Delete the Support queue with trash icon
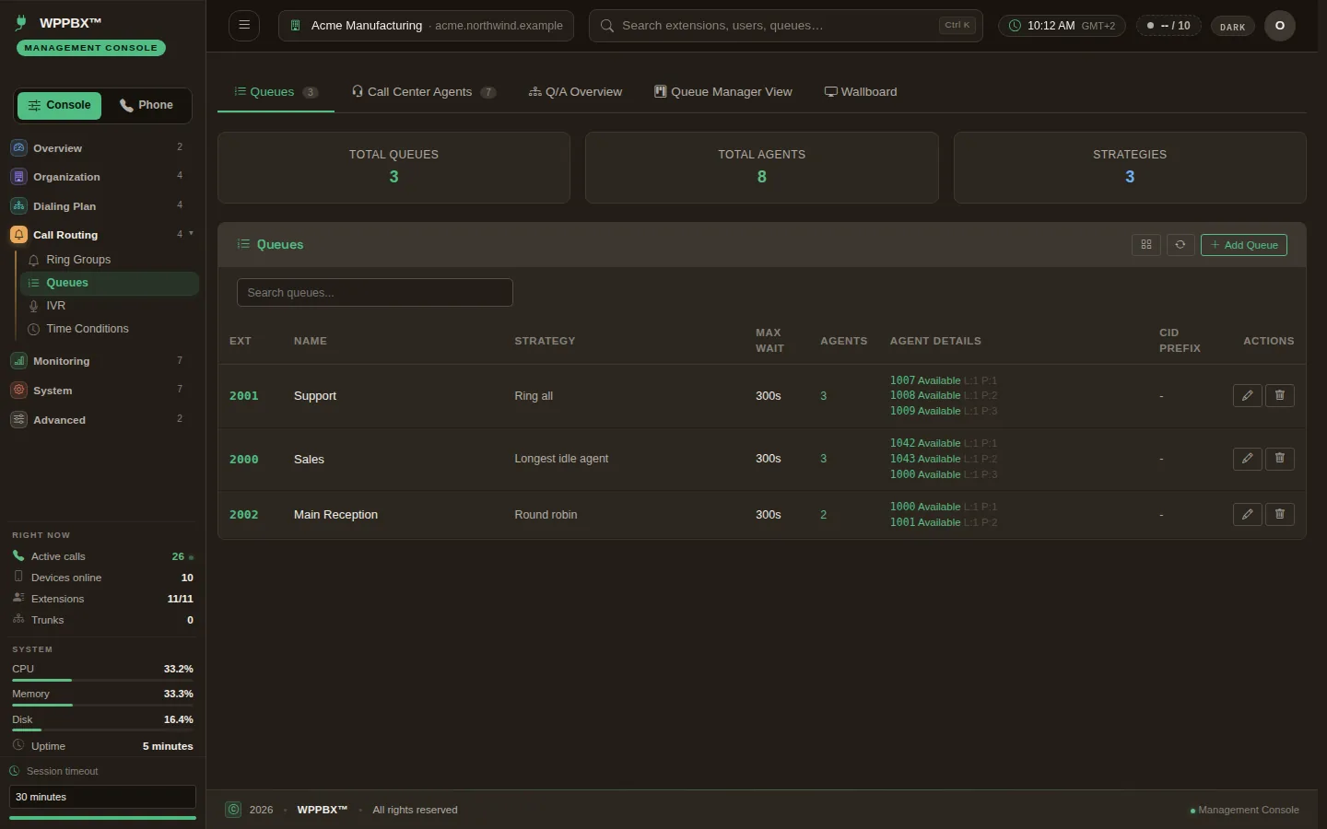Image resolution: width=1327 pixels, height=829 pixels. [1279, 395]
